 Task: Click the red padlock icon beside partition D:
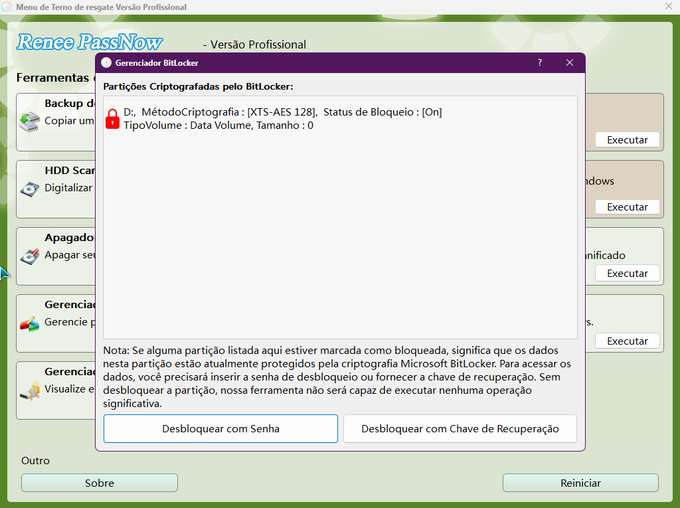pyautogui.click(x=112, y=118)
